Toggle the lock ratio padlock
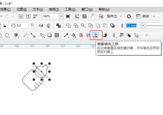Screen dimensions: 163x115 point(5,26)
